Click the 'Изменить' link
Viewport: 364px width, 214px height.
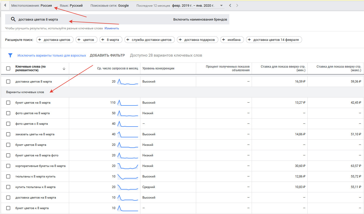coord(112,28)
